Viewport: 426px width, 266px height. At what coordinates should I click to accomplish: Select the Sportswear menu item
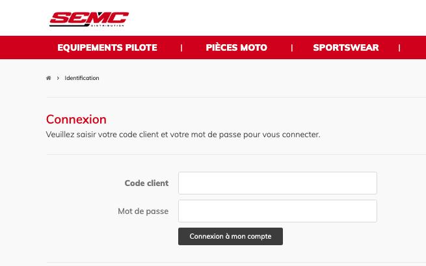pos(345,47)
